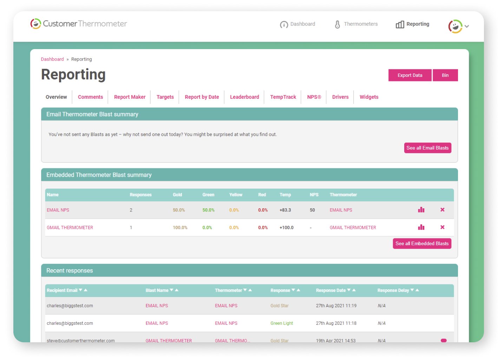The height and width of the screenshot is (357, 498).
Task: Delete the EMAIL NPS blast row
Action: coord(443,210)
